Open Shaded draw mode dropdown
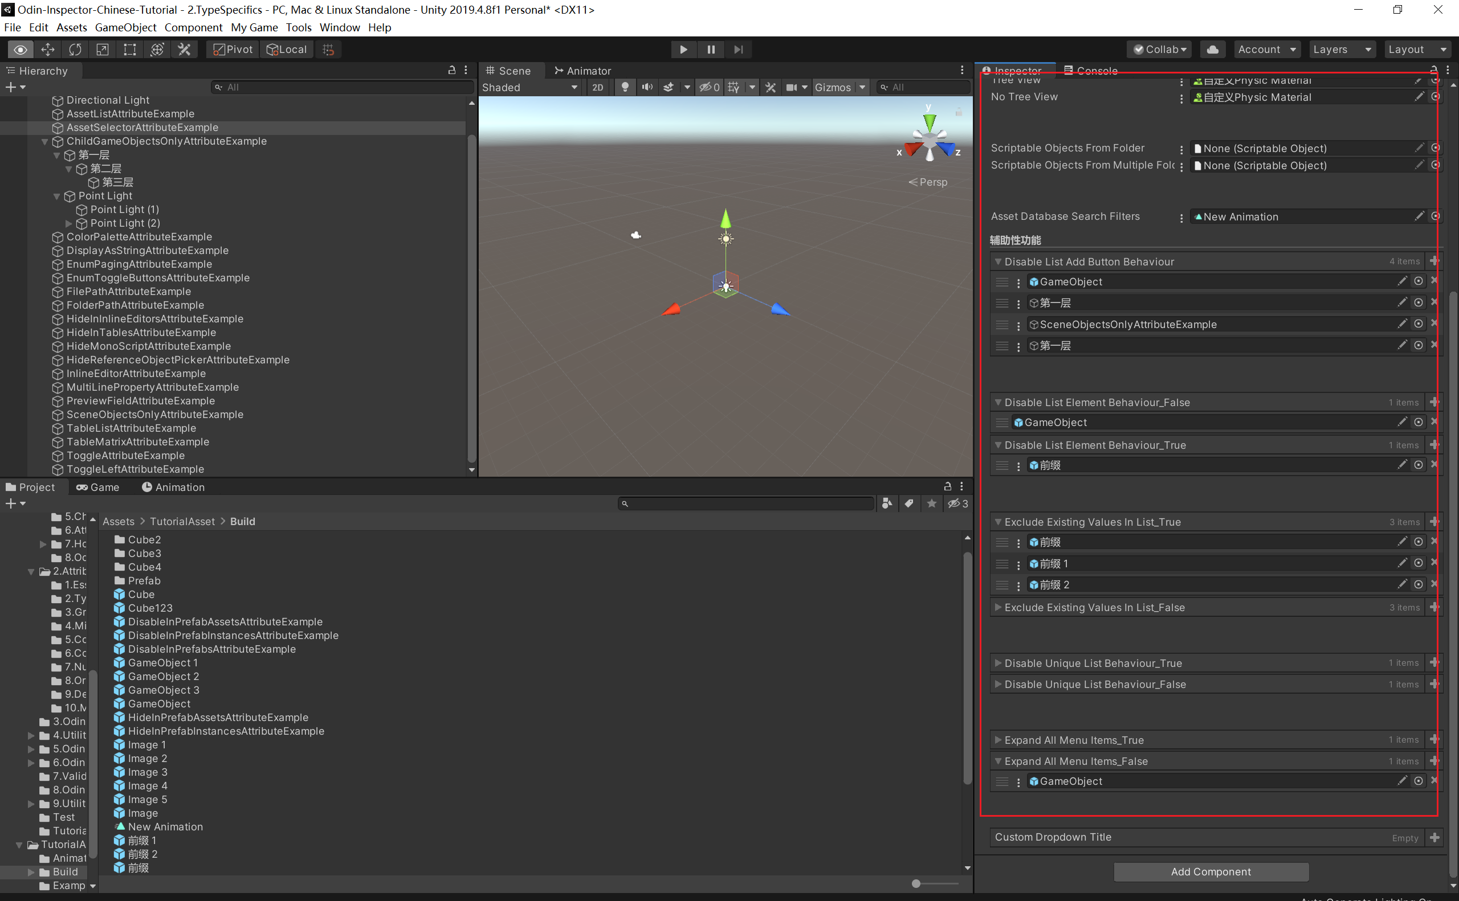 pyautogui.click(x=529, y=88)
